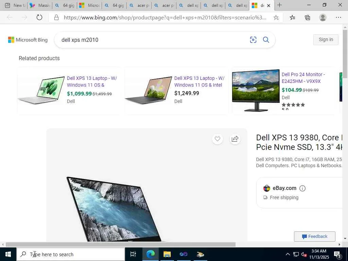Open the eBay.com seller link
348x261 pixels.
[x=284, y=188]
